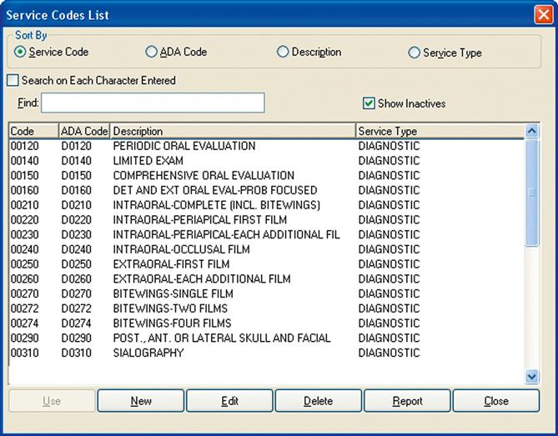
Task: Close the dialog with the Close button
Action: (495, 401)
